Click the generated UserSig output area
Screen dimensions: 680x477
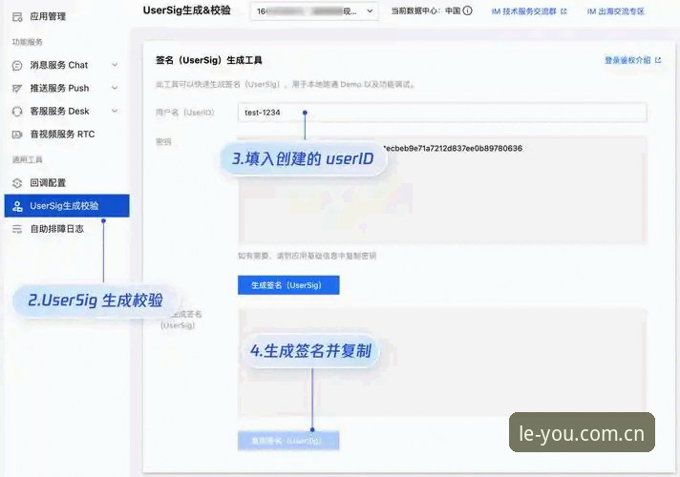(442, 363)
